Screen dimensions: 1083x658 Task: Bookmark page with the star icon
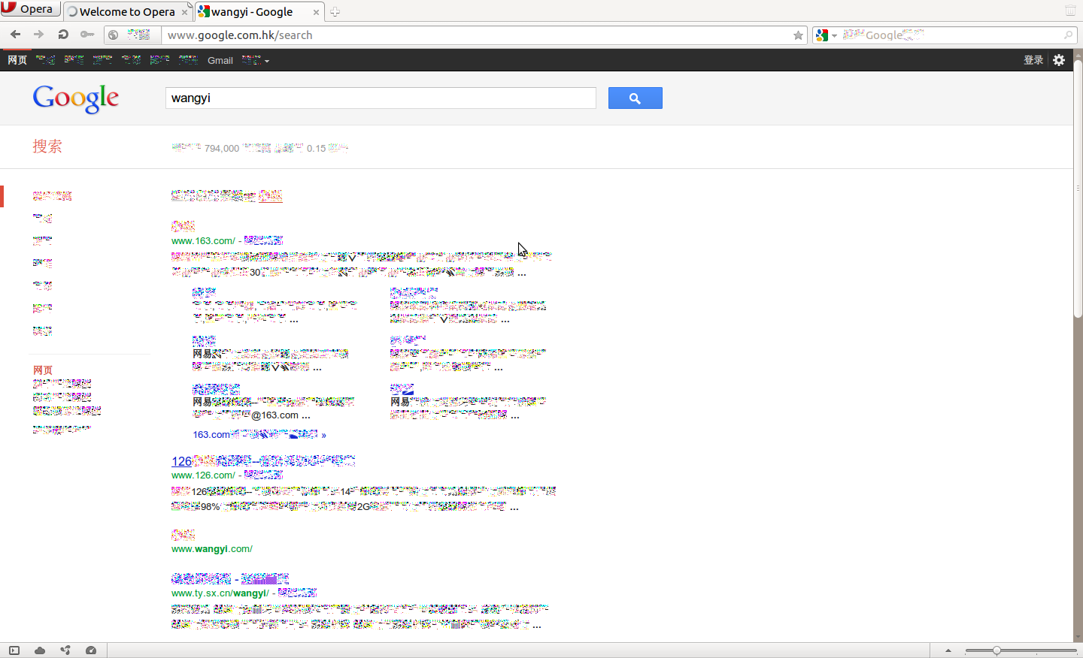click(x=798, y=35)
